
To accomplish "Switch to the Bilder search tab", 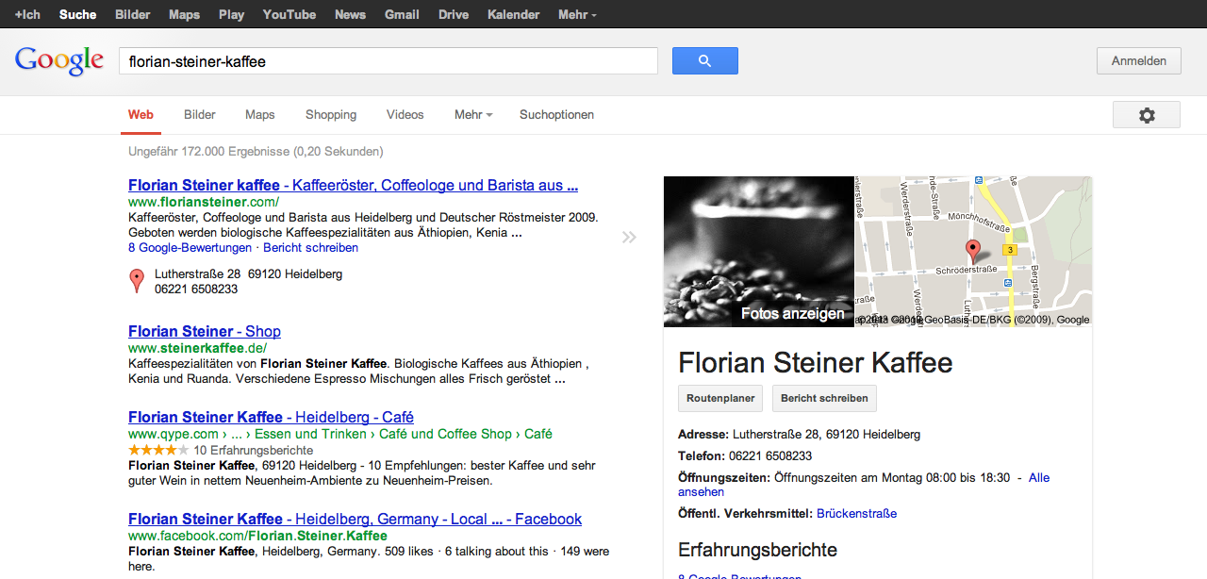I will tap(200, 115).
